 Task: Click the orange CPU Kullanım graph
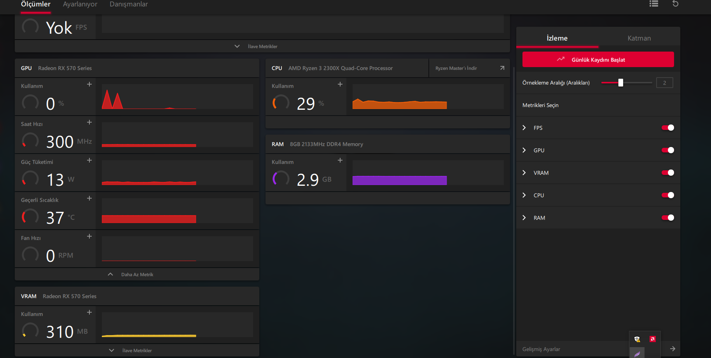pyautogui.click(x=428, y=97)
